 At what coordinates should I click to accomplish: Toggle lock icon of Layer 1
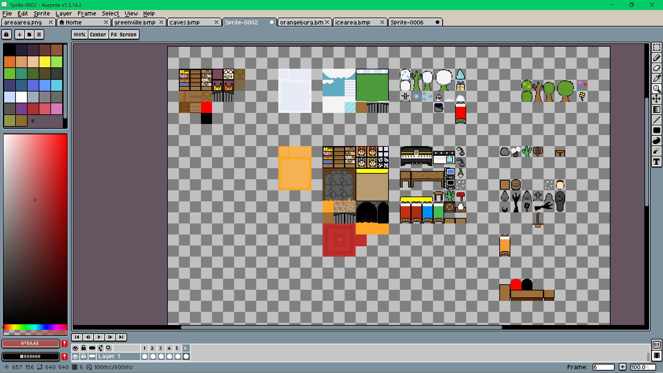click(x=84, y=356)
